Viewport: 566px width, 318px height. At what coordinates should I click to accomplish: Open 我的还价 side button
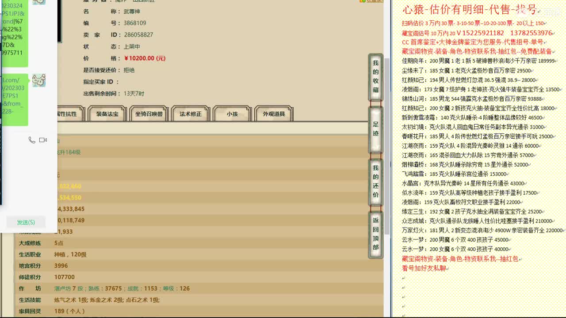pos(375,182)
